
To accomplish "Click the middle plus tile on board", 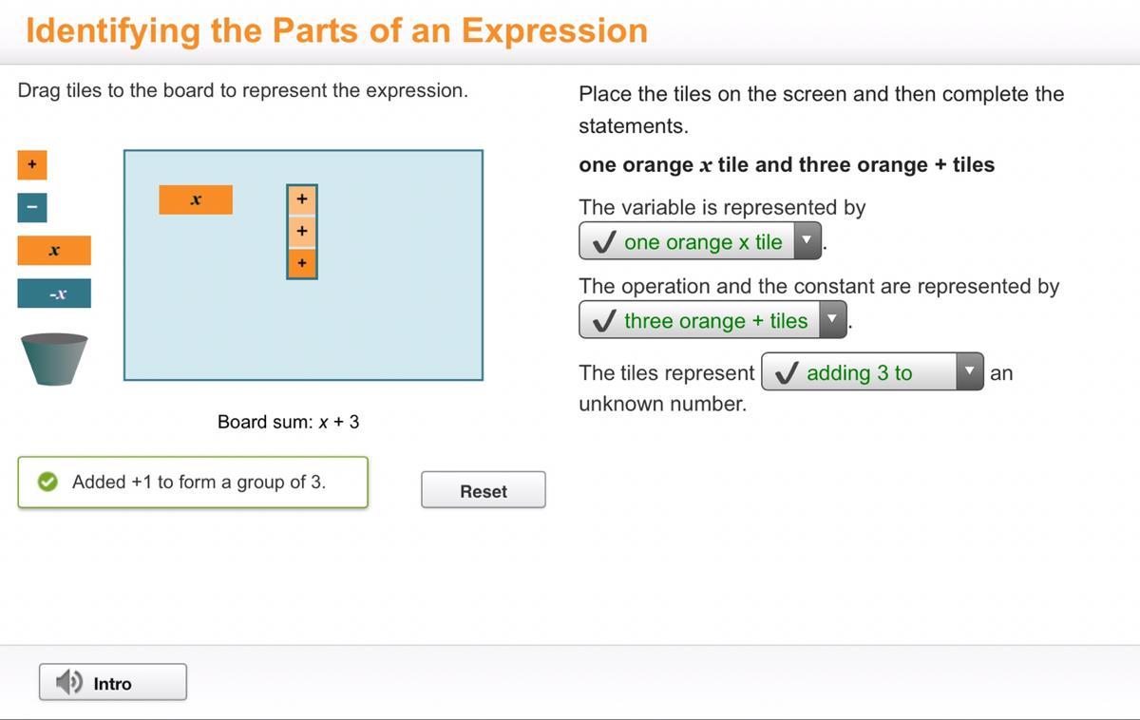I will tap(302, 231).
